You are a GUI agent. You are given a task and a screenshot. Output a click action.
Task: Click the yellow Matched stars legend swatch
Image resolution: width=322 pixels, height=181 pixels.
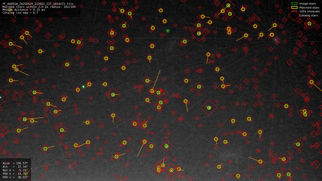(294, 8)
